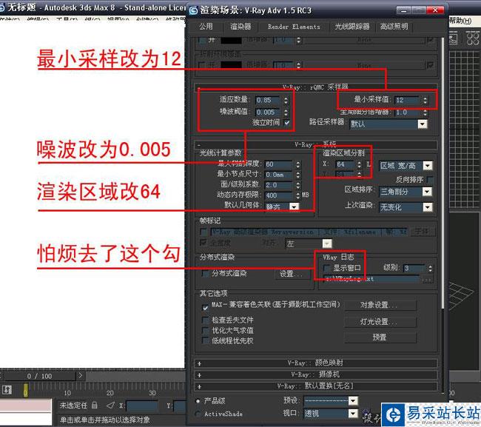
Task: Open the 区域排序 三角剖分 dropdown
Action: pos(406,192)
